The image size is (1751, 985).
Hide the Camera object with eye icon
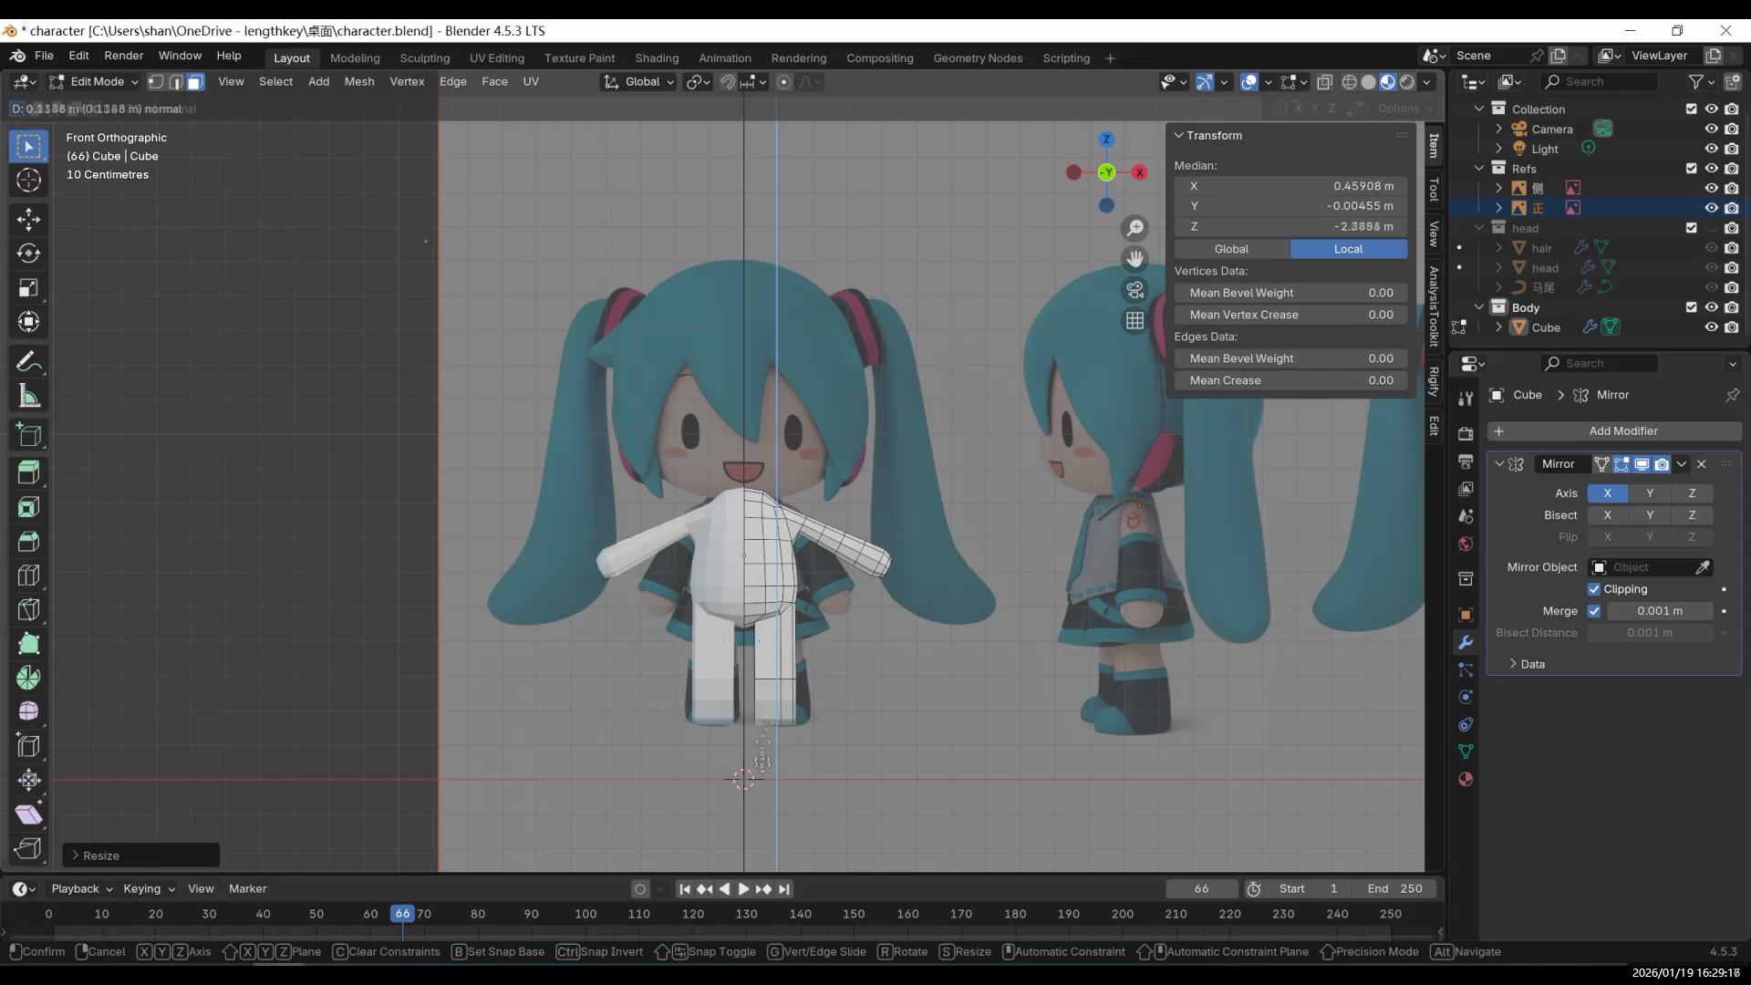pos(1711,129)
